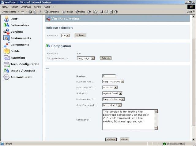
Task: Click the Edit page icon in the toolbar
Action: pos(106,12)
